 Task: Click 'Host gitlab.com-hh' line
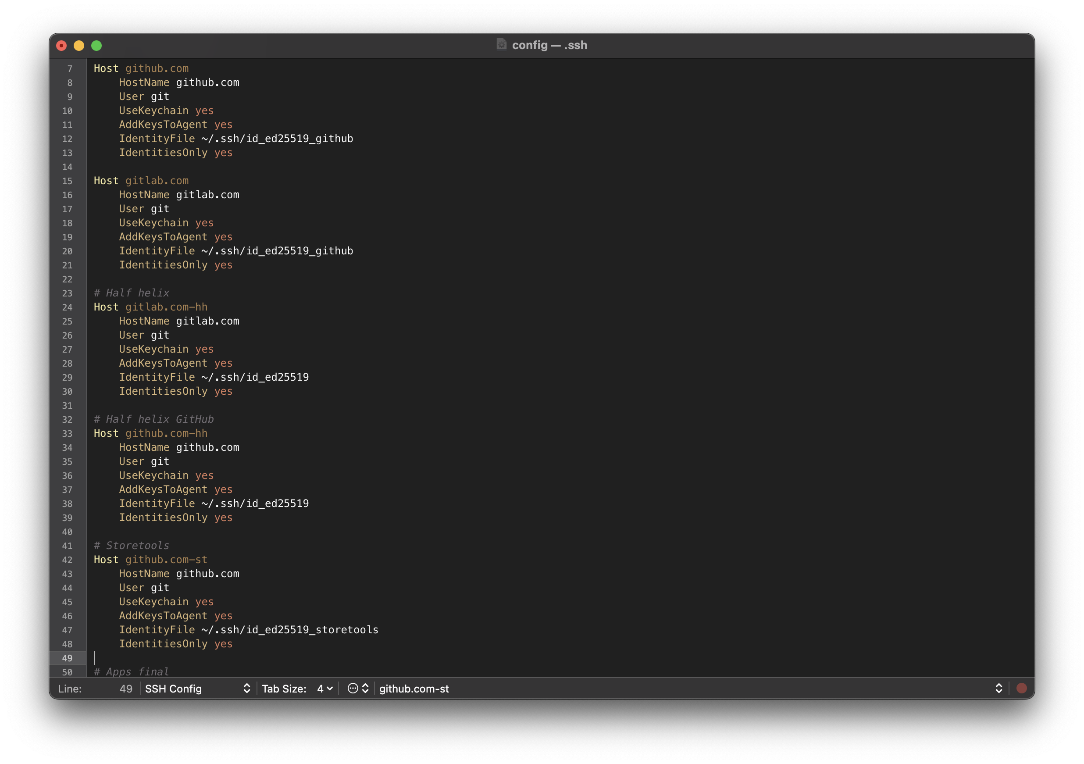150,307
